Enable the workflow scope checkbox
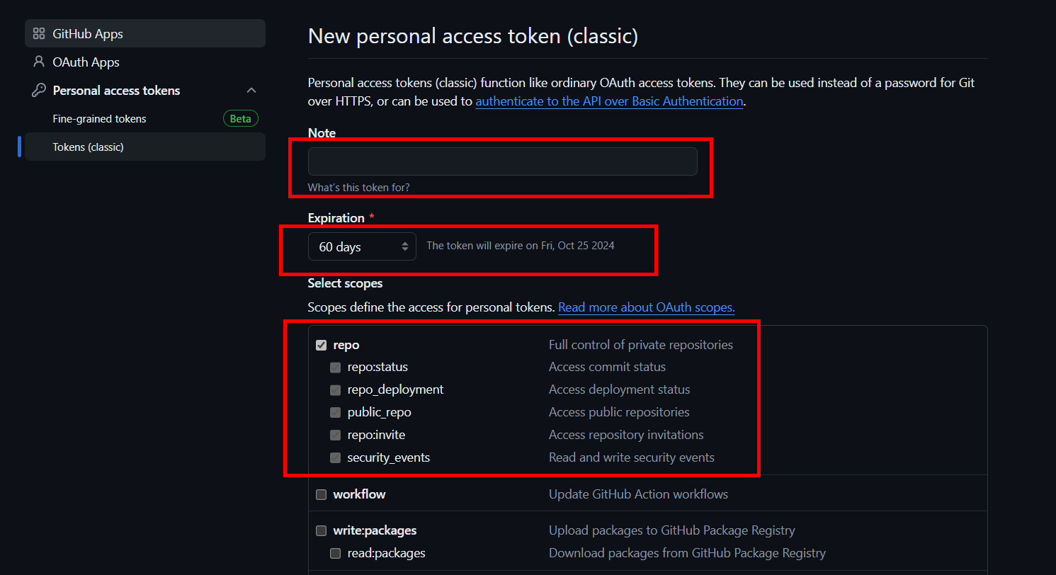Image resolution: width=1056 pixels, height=575 pixels. (322, 494)
